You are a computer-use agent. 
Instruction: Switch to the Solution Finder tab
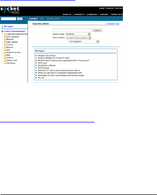53,19
